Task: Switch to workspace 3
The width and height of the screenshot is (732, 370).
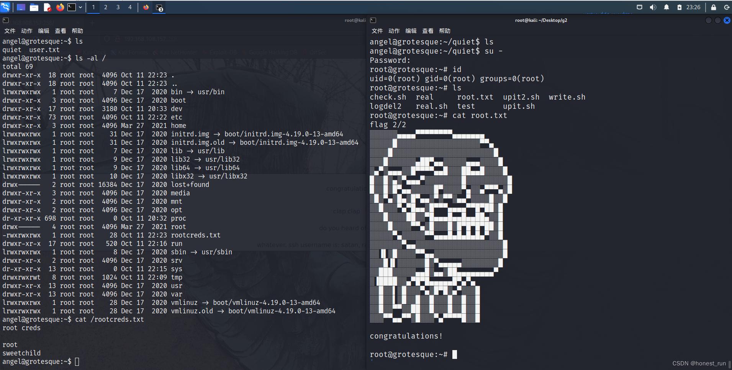Action: (118, 7)
